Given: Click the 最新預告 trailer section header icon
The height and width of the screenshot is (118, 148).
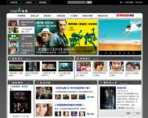Looking at the screenshot, I should pos(10,59).
